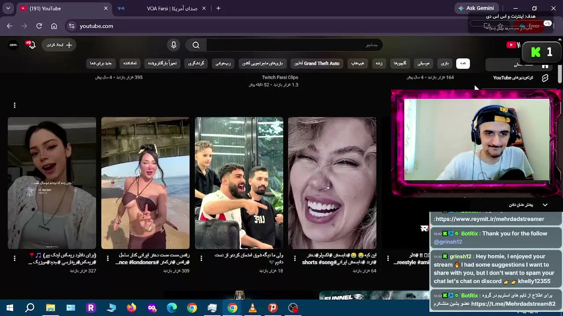
Task: Select the جدید برای شما chip
Action: point(101,63)
